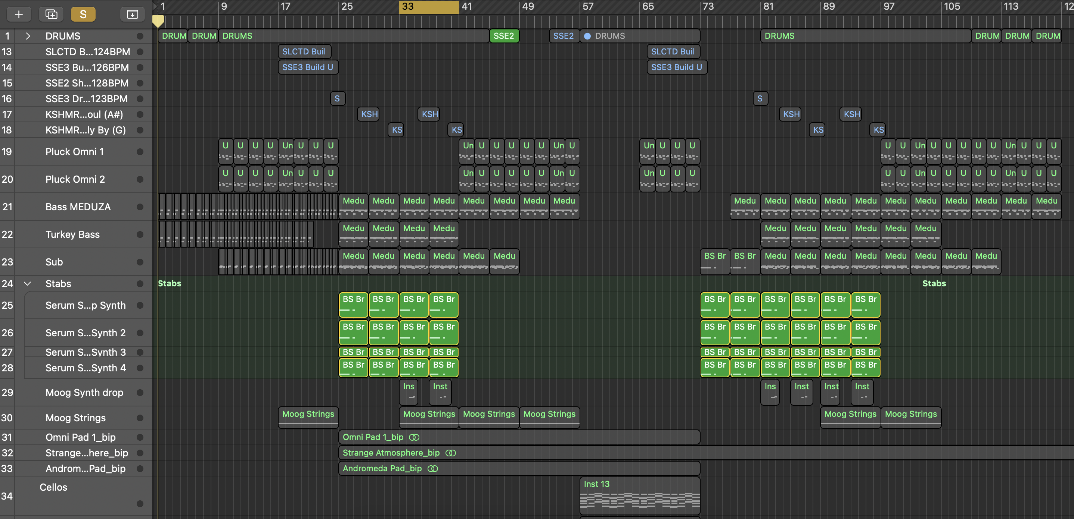Select the long DRUMS region starting bar 81
1074x519 pixels.
click(x=866, y=36)
